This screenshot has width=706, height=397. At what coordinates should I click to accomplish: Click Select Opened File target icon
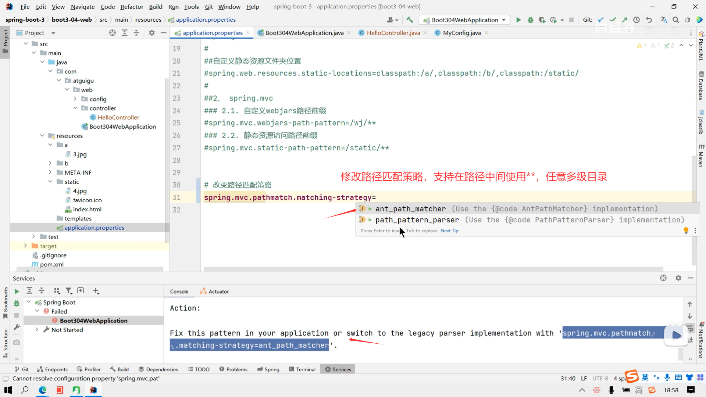[113, 33]
